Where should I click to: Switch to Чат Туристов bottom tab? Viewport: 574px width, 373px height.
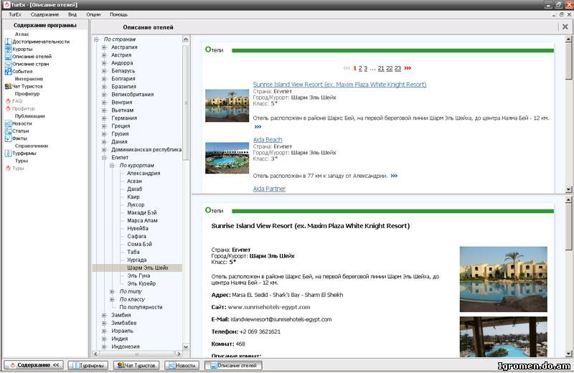coord(136,365)
